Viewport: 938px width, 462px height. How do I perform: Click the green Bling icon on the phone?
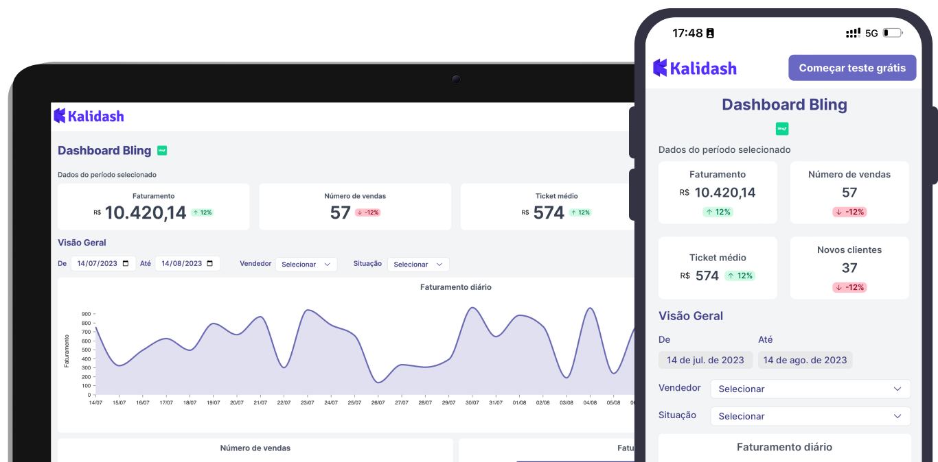pos(782,128)
